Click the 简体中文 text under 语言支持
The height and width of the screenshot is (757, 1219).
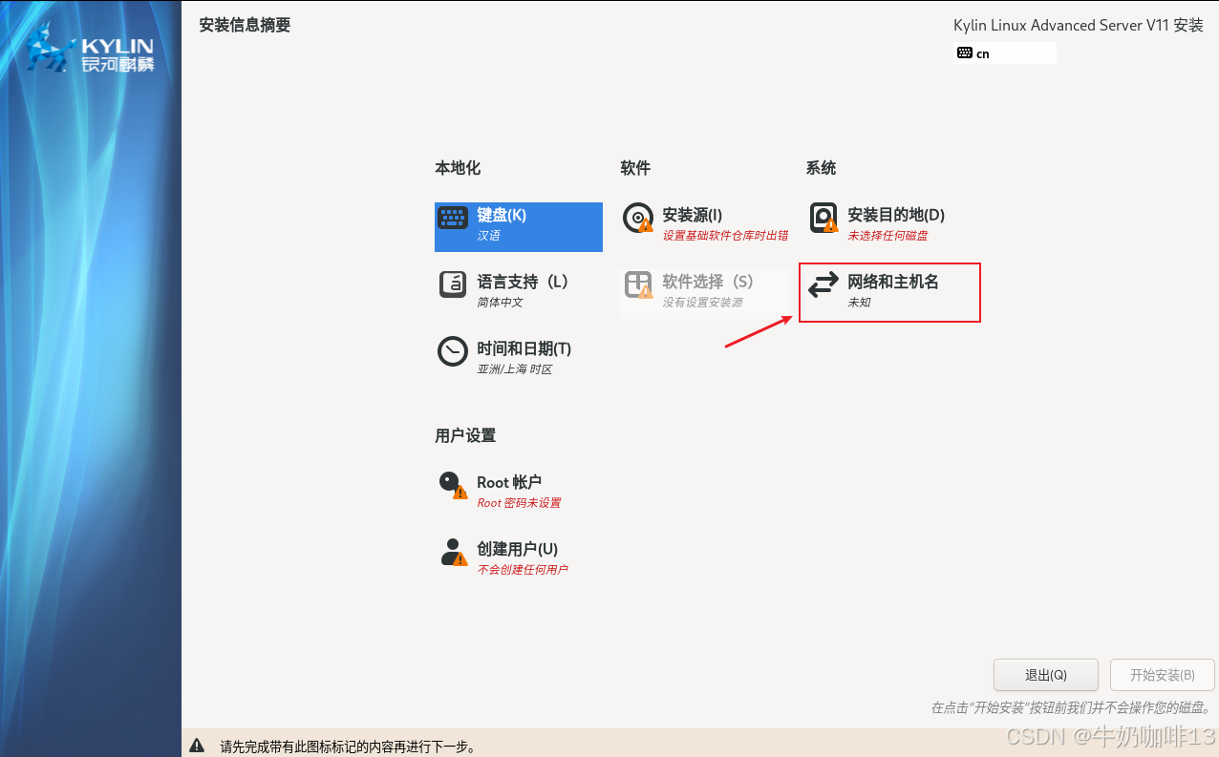[500, 302]
